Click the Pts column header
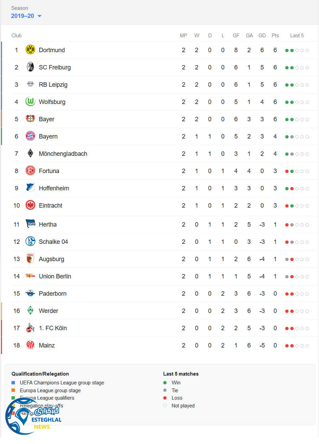This screenshot has height=444, width=319. point(275,36)
